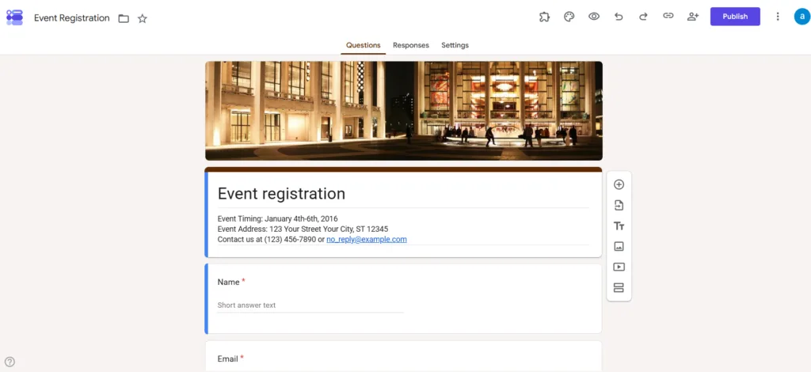The height and width of the screenshot is (372, 811).
Task: Add an image to form
Action: pyautogui.click(x=619, y=246)
